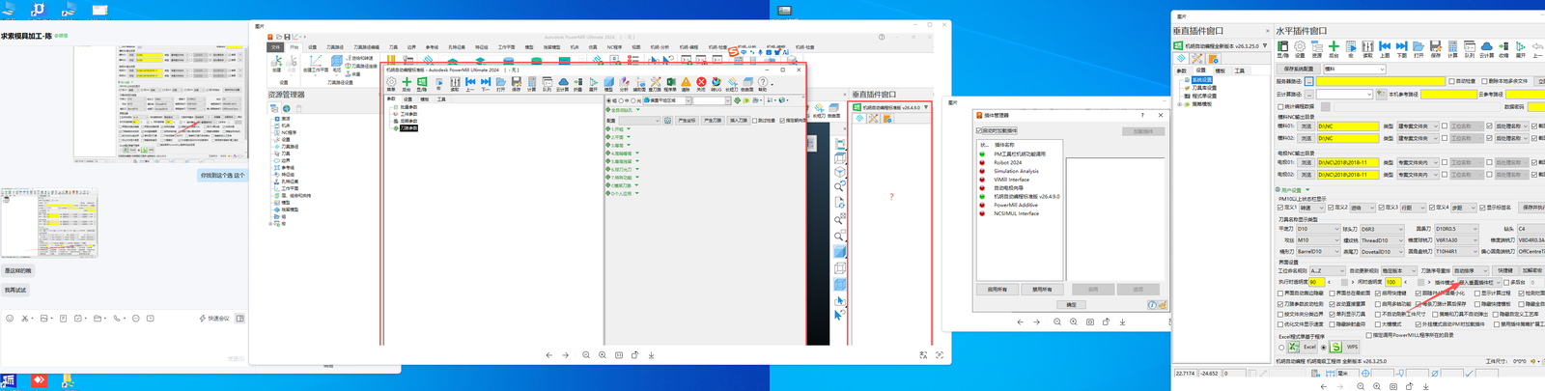The width and height of the screenshot is (1545, 391).
Task: Switch to 工具 tab in center plugin window
Action: (x=441, y=98)
